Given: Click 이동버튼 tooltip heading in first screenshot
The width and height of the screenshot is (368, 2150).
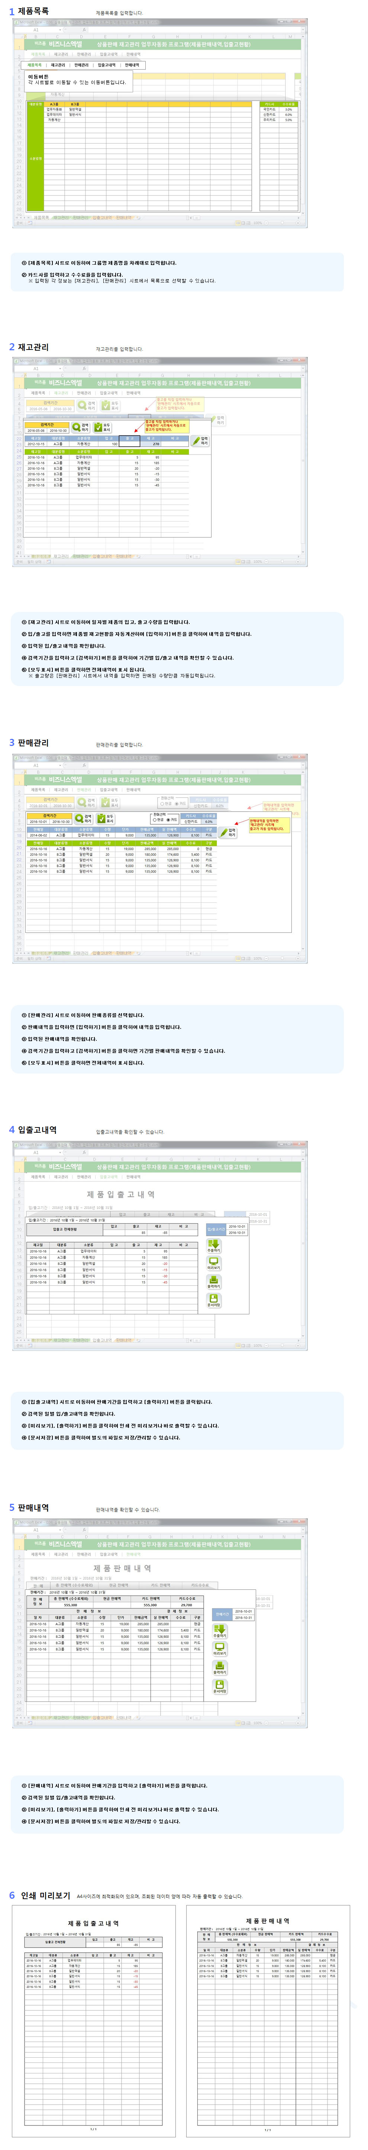Looking at the screenshot, I should pos(38,77).
